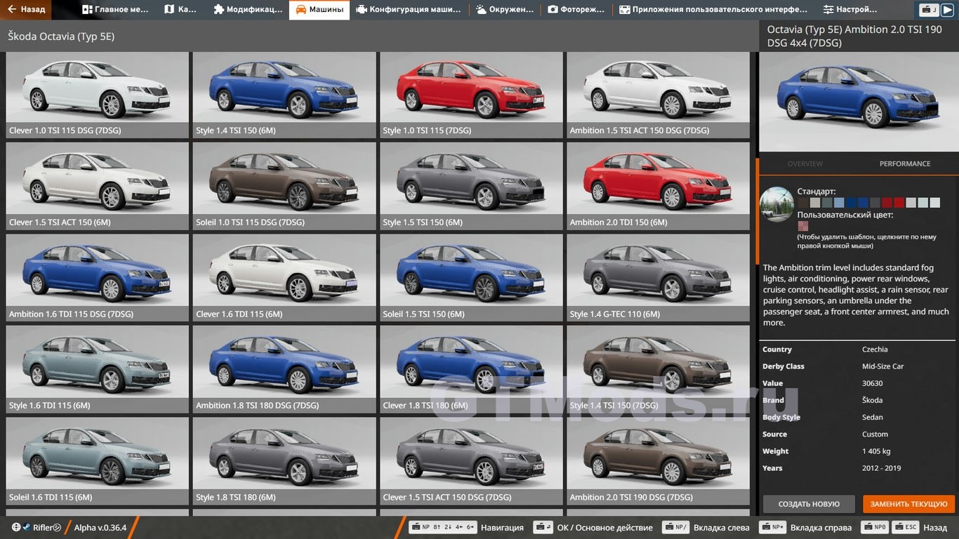Select Style 1.5 TSI 150 (6M) car
The width and height of the screenshot is (959, 539).
(x=471, y=187)
